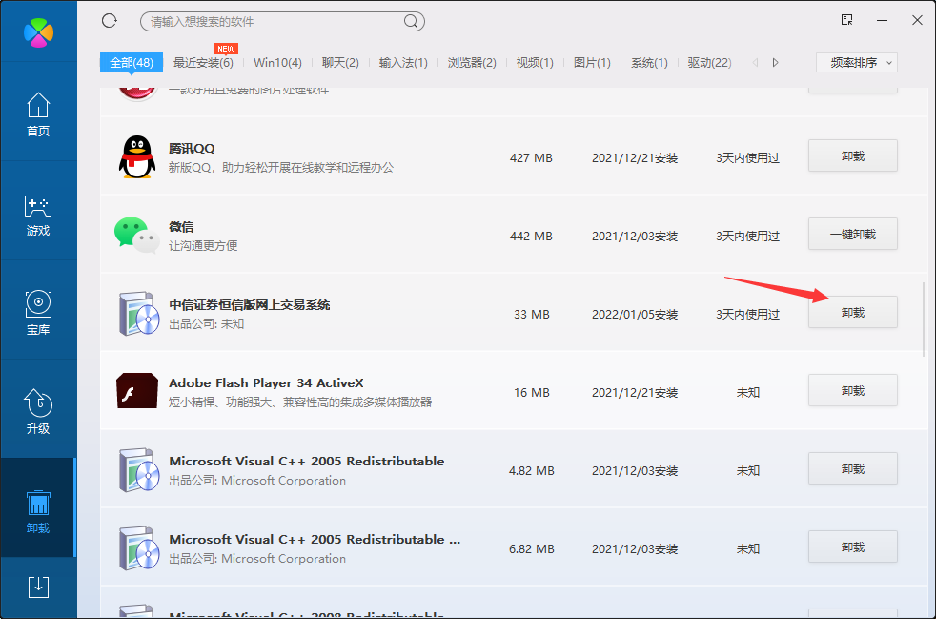The image size is (936, 619).
Task: Switch to 视频(1) tab
Action: [x=535, y=63]
